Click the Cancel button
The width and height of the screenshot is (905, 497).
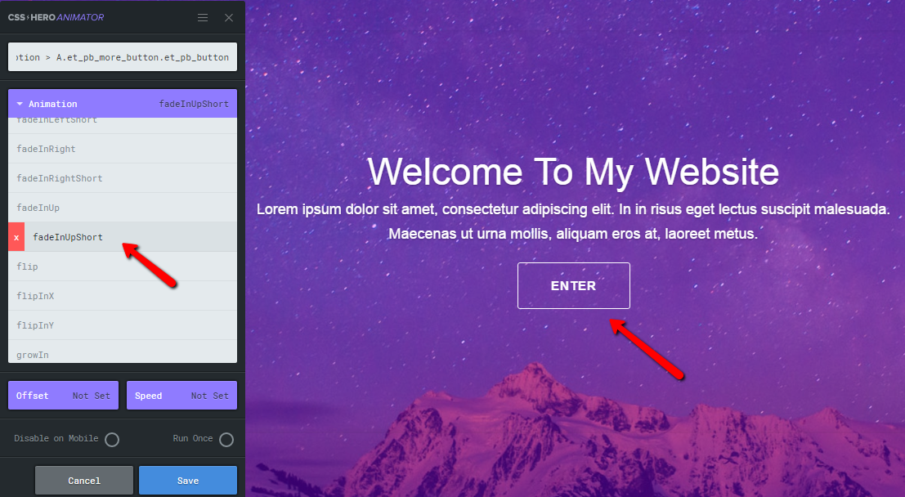coord(84,481)
